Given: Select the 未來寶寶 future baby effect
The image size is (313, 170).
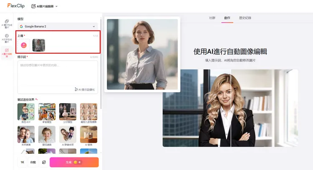Looking at the screenshot, I should (26, 135).
